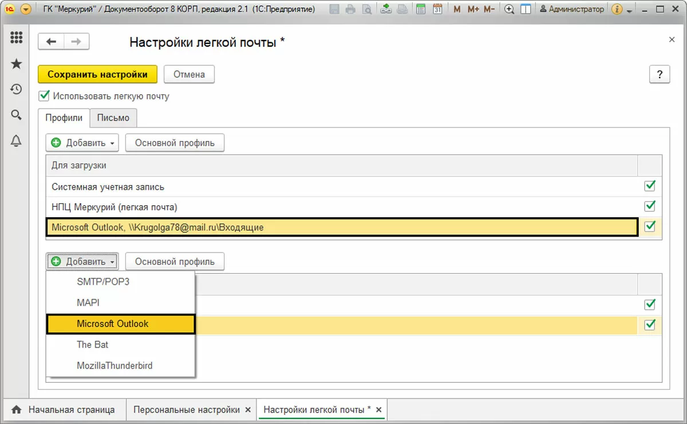The width and height of the screenshot is (687, 424).
Task: Go back with the left arrow
Action: [x=52, y=42]
